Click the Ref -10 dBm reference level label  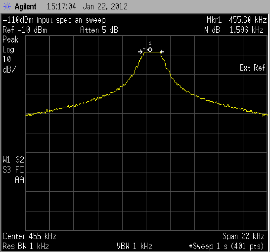[x=24, y=30]
